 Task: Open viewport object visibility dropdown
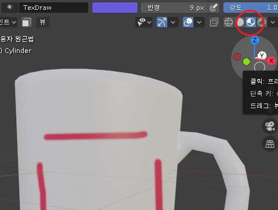coord(144,22)
